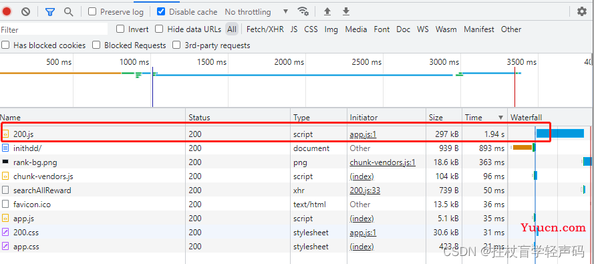The height and width of the screenshot is (264, 594).
Task: Select the favicon.ico request row
Action: pos(297,204)
